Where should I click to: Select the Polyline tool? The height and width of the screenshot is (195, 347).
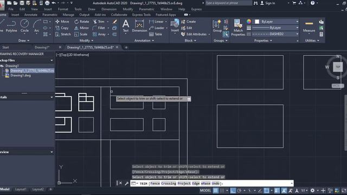[x=11, y=26]
